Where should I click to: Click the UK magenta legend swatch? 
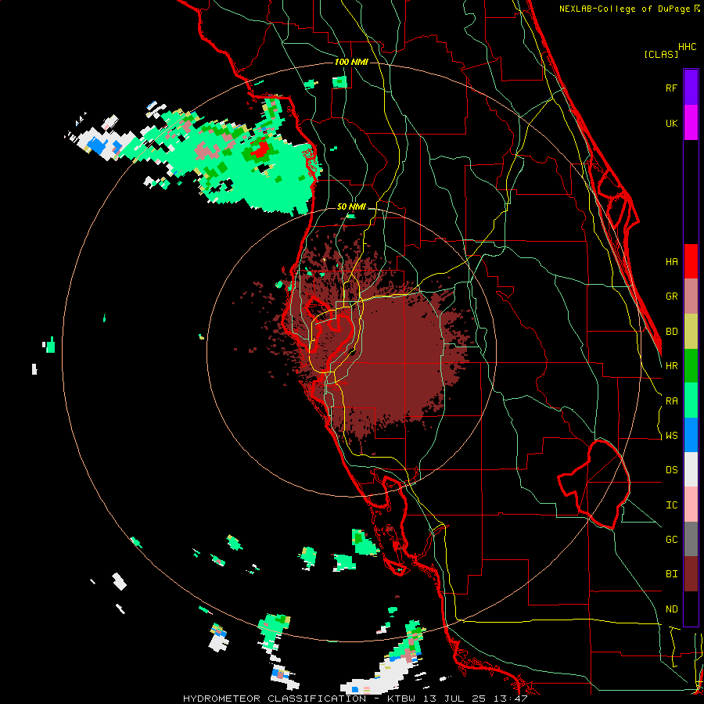(691, 123)
